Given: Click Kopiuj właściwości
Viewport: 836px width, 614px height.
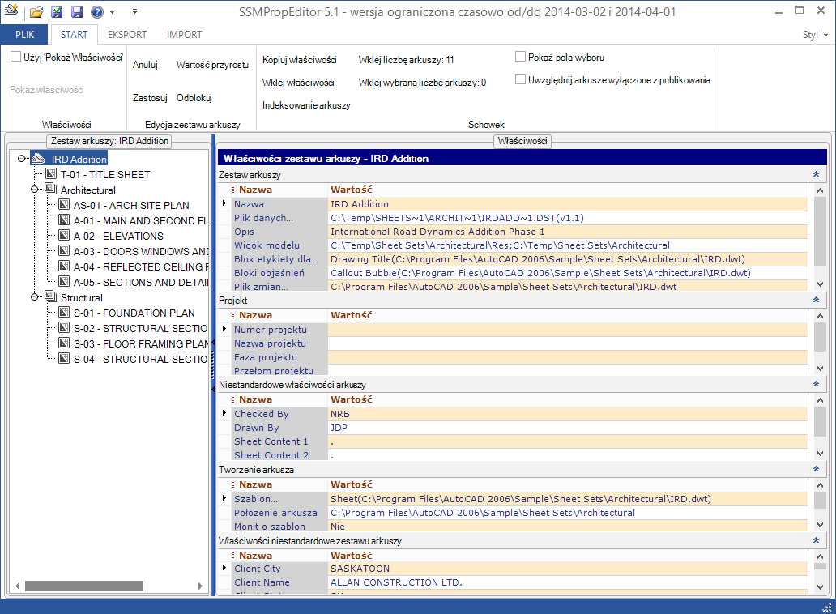Looking at the screenshot, I should 299,60.
